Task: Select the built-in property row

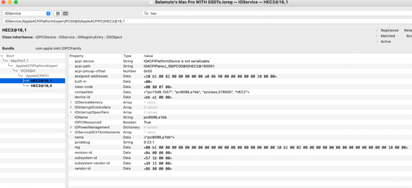Action: pyautogui.click(x=240, y=81)
